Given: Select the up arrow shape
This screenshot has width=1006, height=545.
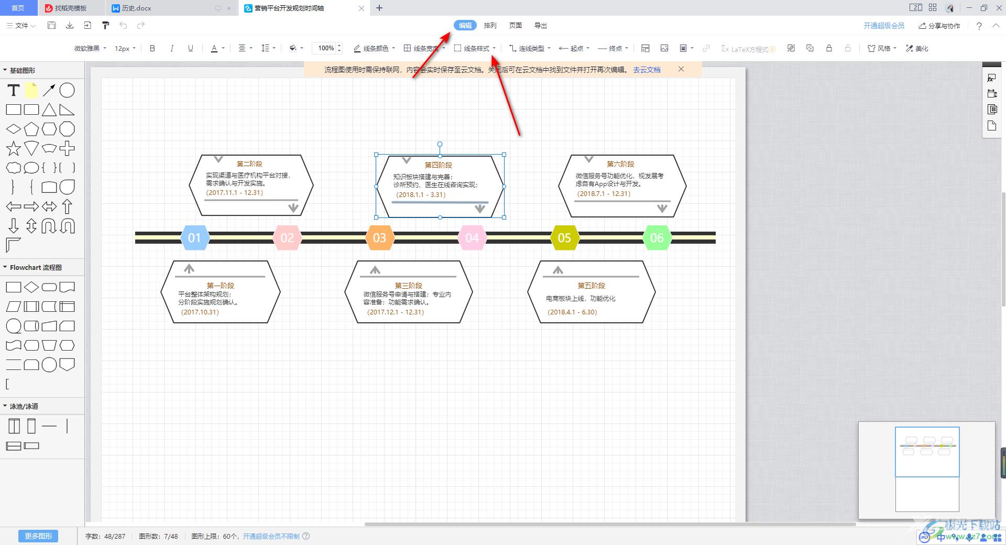Looking at the screenshot, I should 67,206.
